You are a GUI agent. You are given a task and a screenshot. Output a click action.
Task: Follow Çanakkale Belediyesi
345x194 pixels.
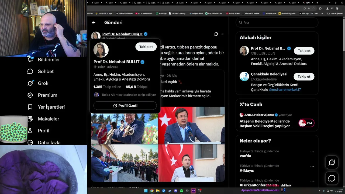(304, 77)
